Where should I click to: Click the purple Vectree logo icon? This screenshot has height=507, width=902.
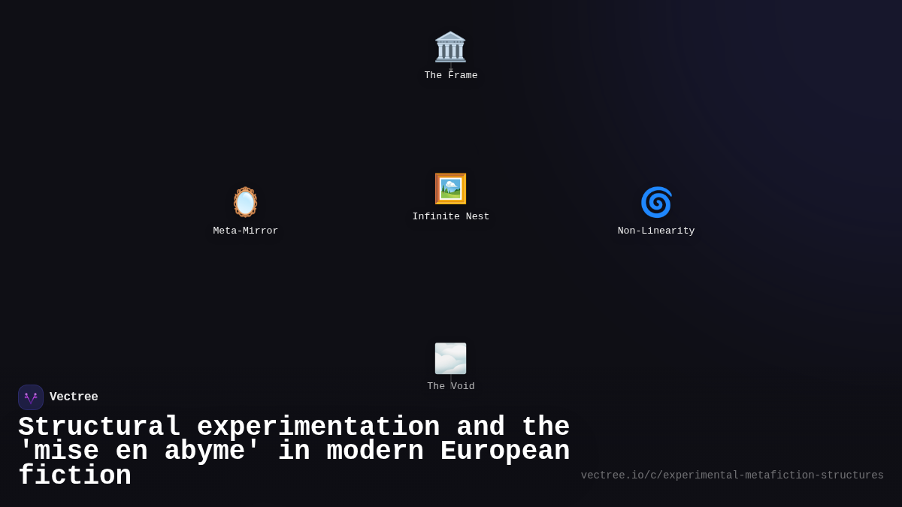31,397
